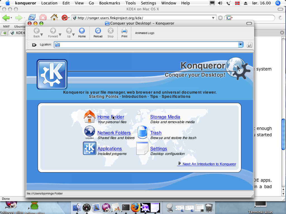Click green forward arrow in background window
Viewport: 286px width, 214px height.
pos(19,18)
